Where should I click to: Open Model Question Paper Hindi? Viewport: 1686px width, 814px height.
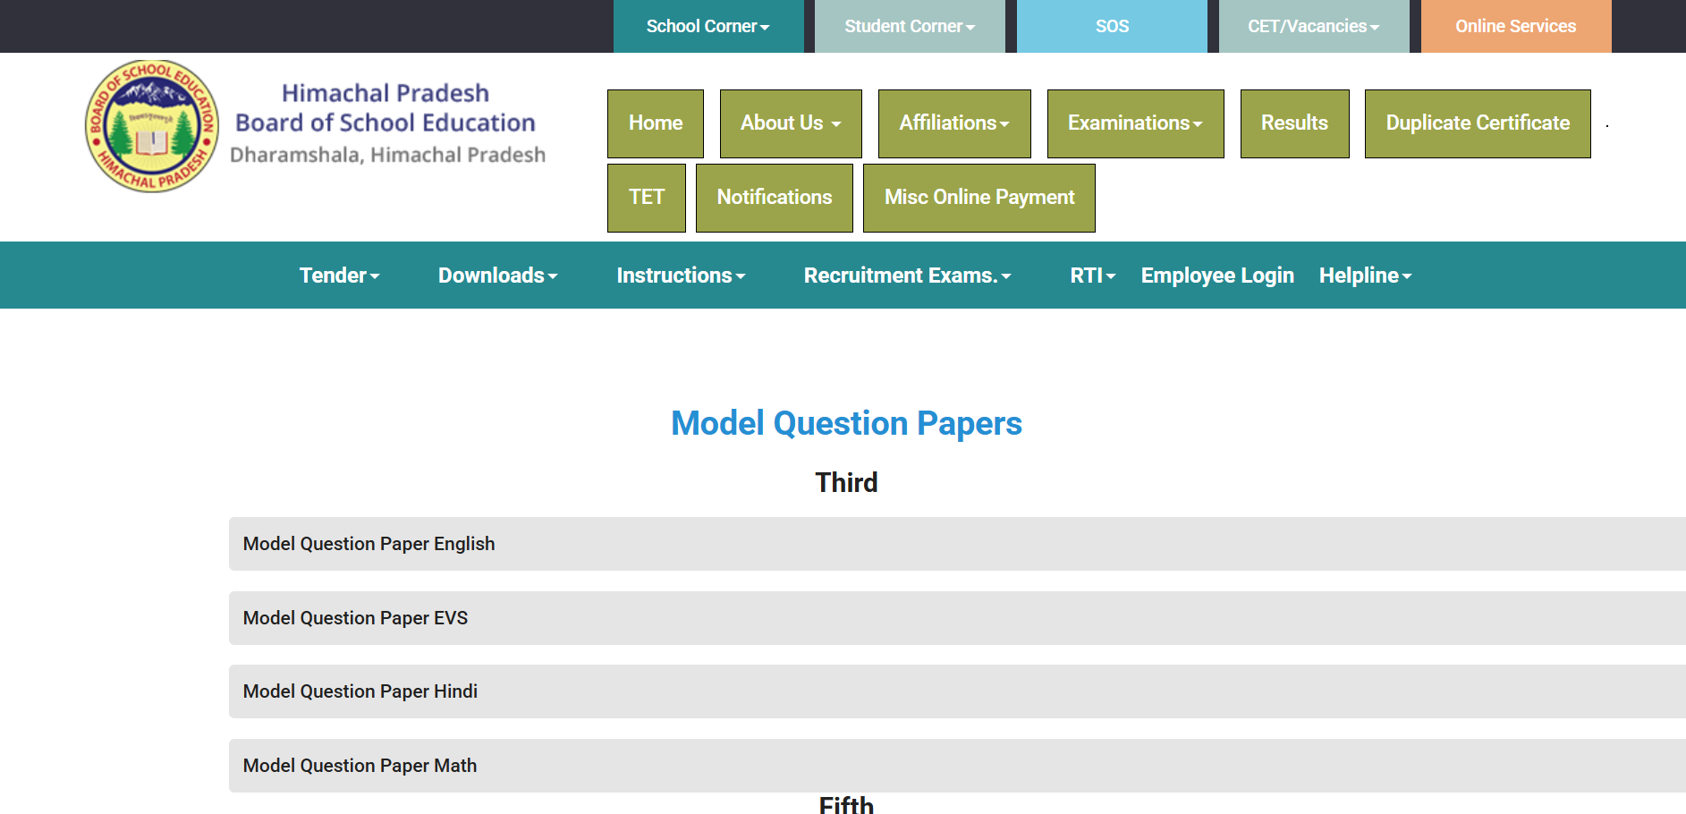957,691
